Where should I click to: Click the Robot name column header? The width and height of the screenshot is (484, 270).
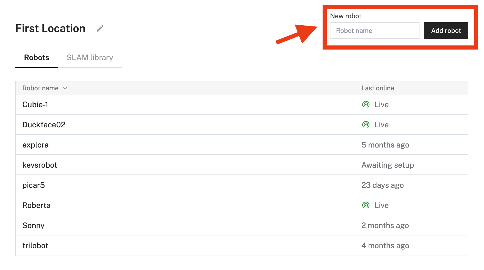(41, 88)
